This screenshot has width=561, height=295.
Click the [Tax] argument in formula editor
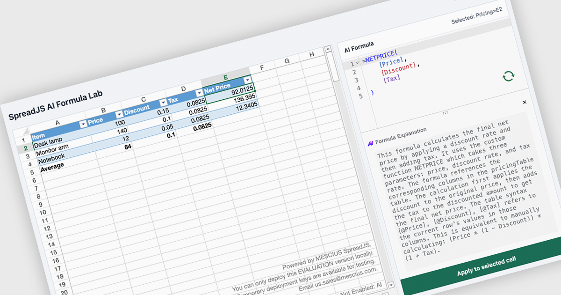(392, 78)
